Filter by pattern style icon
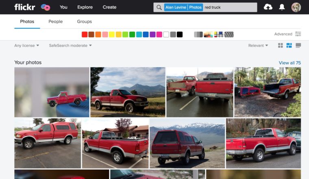309x179 pixels. coord(229,35)
